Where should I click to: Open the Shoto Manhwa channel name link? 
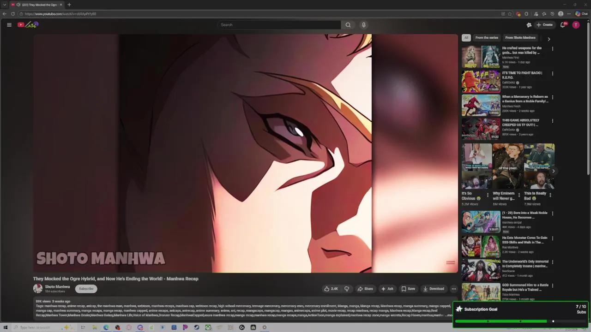(57, 287)
